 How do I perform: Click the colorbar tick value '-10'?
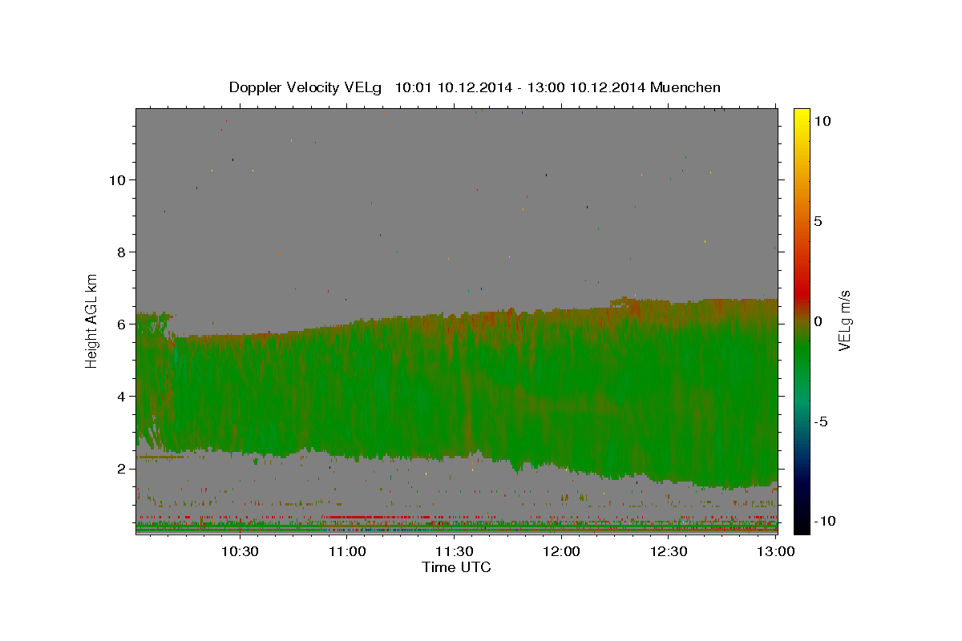pyautogui.click(x=824, y=522)
